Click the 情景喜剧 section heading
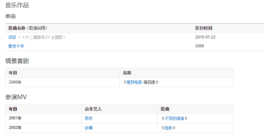The height and width of the screenshot is (136, 268). click(x=17, y=61)
